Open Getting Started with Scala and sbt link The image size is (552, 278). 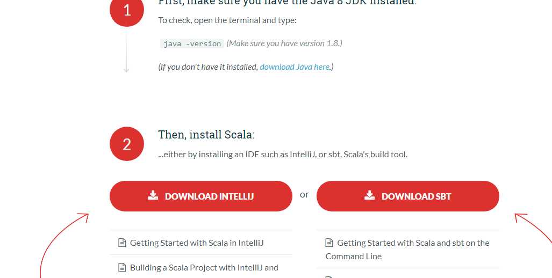click(413, 243)
